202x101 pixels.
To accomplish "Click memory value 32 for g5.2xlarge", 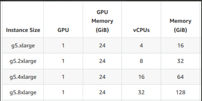I will pos(180,61).
